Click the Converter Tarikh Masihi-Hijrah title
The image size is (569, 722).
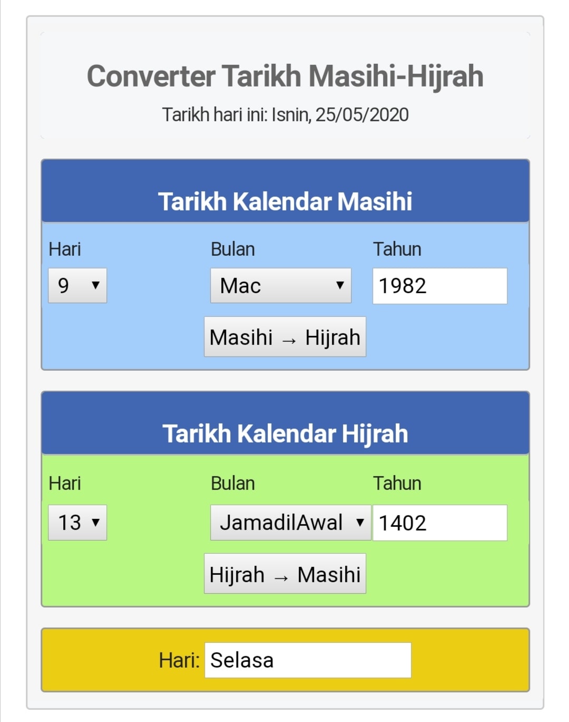pyautogui.click(x=285, y=76)
